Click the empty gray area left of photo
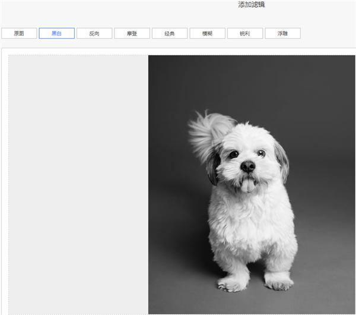 point(78,184)
